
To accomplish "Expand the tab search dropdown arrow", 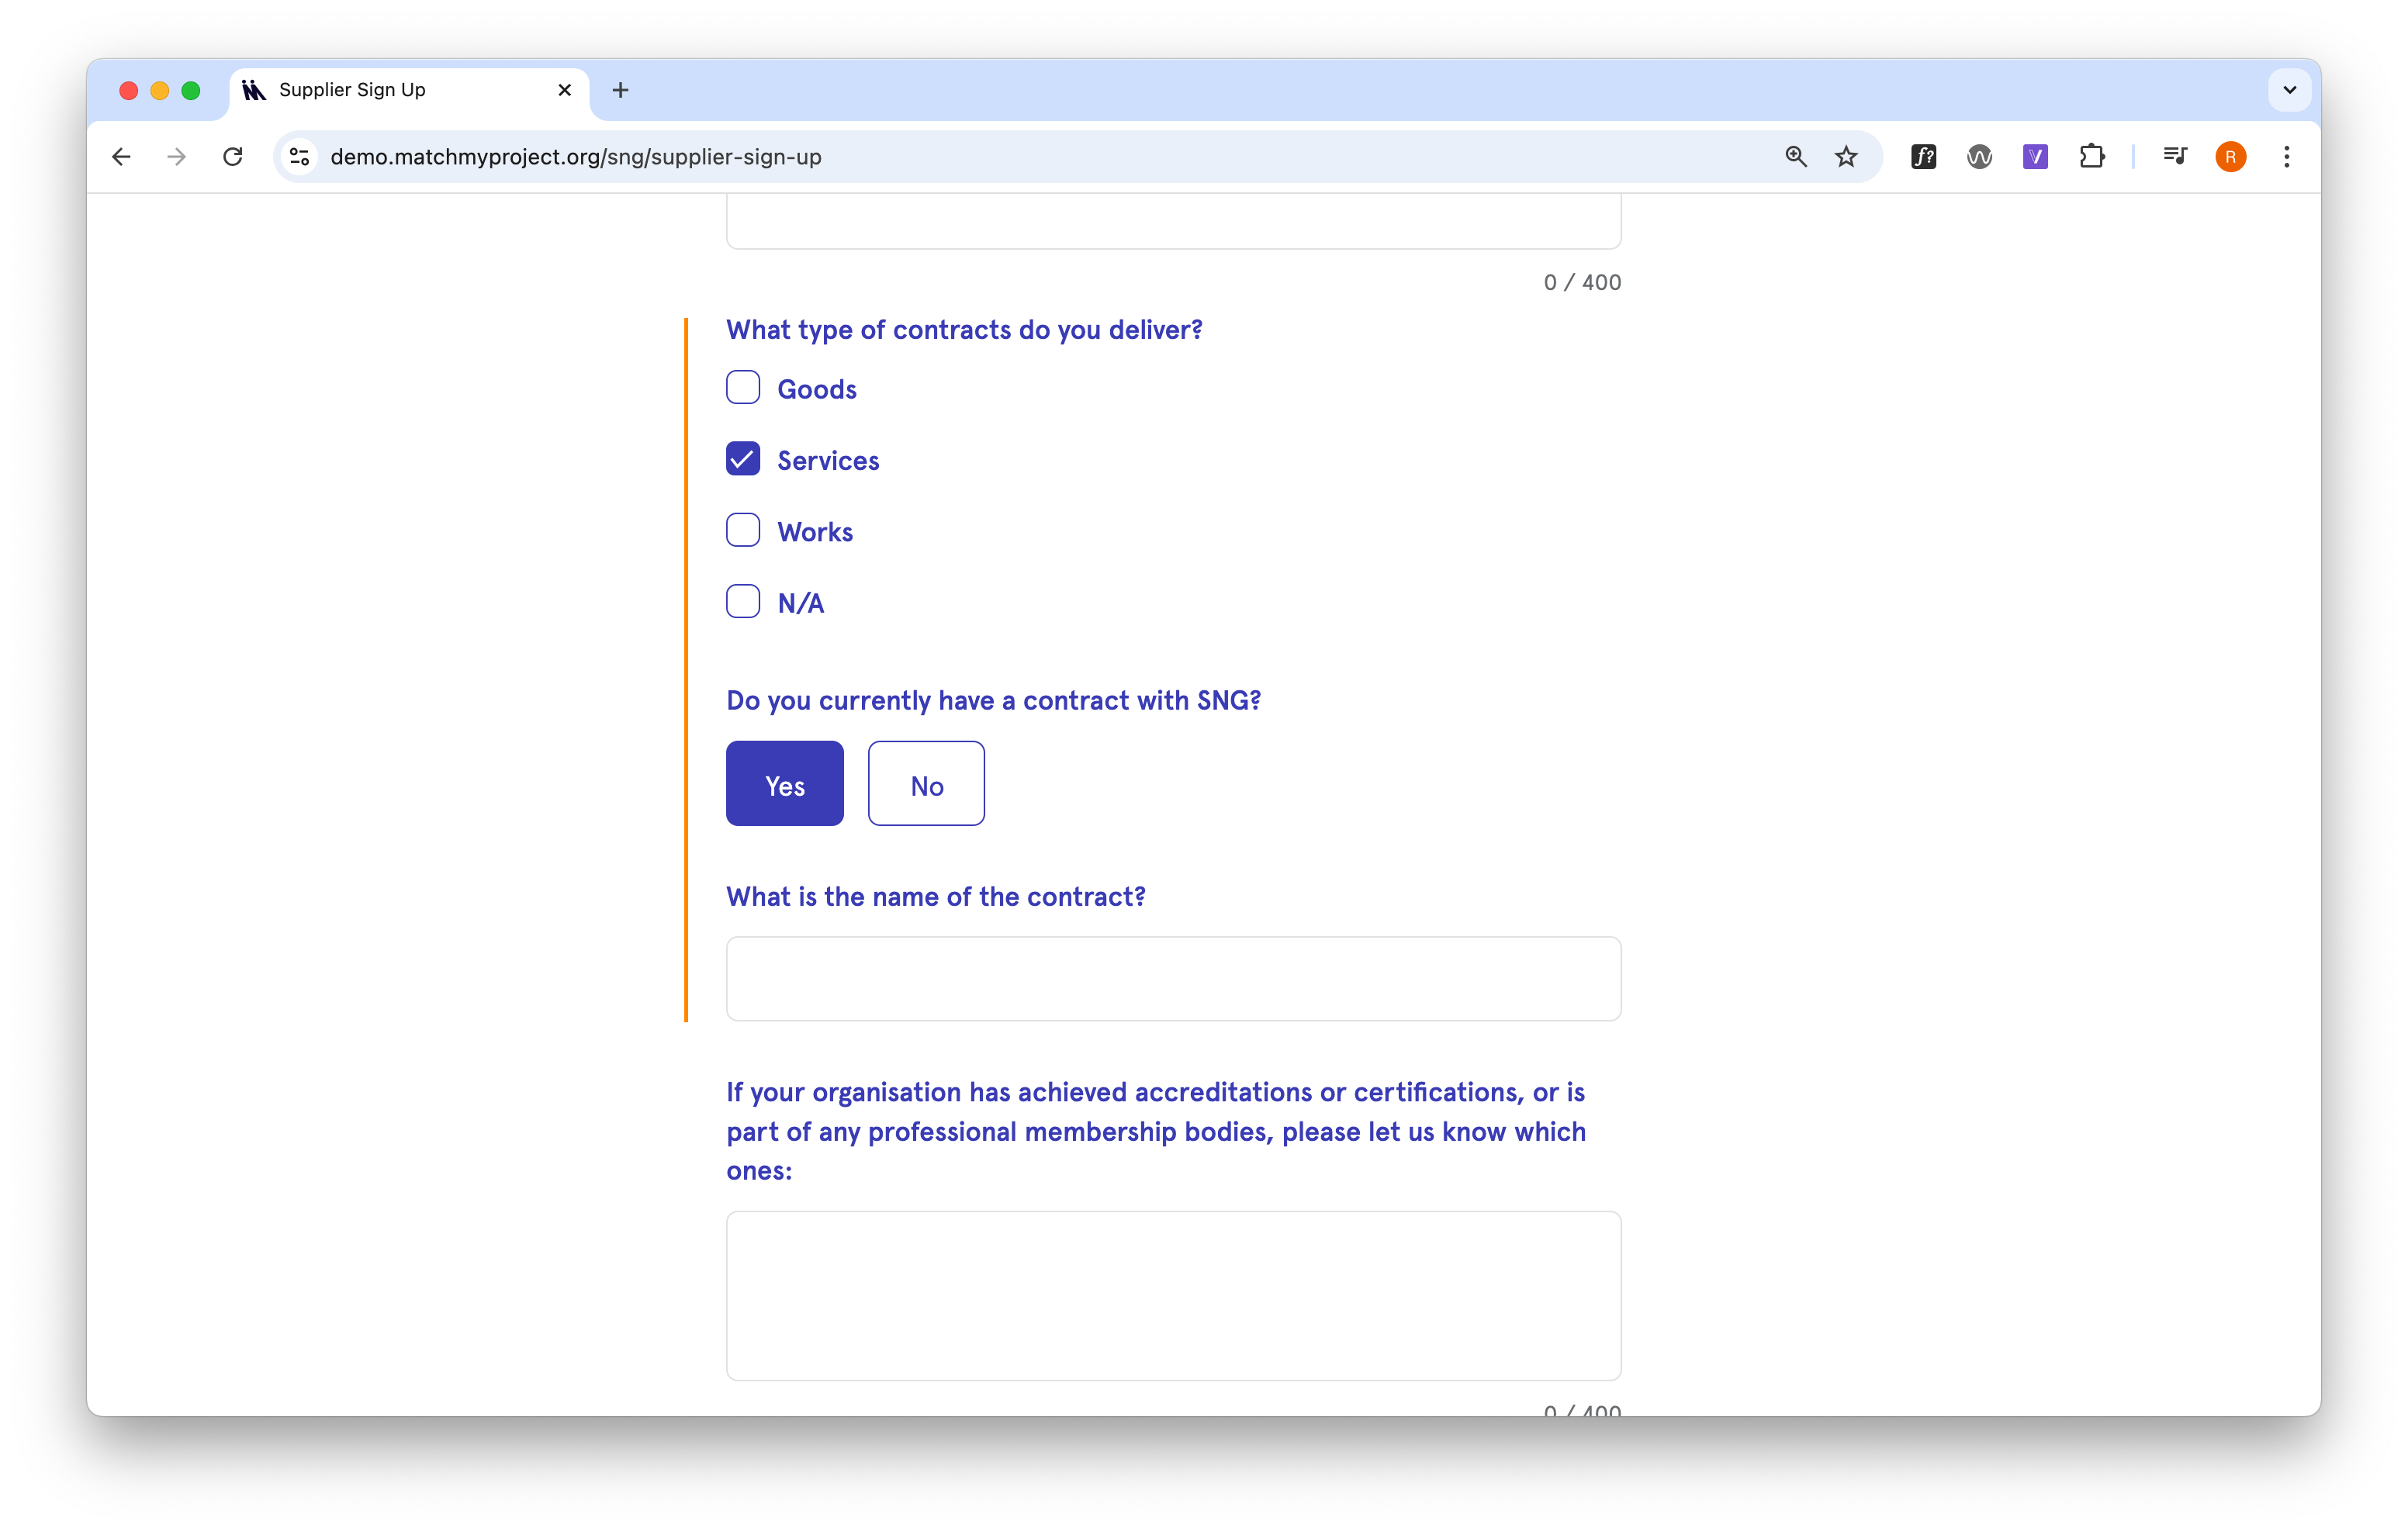I will (x=2289, y=90).
